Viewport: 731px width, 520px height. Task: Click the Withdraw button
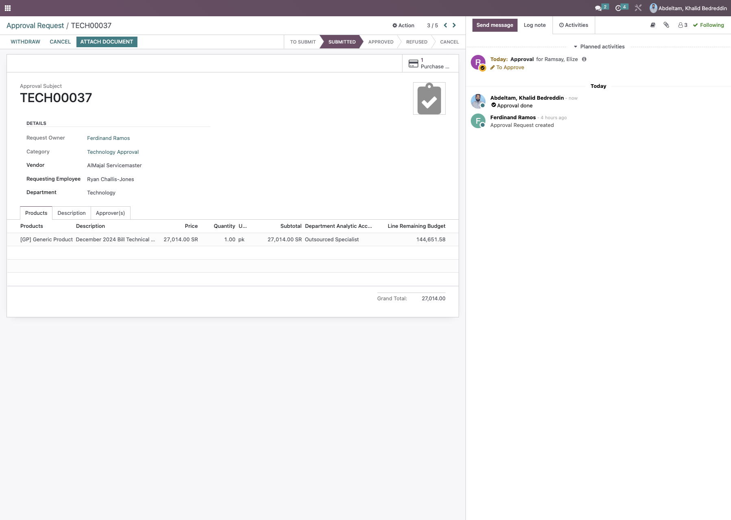pos(25,42)
